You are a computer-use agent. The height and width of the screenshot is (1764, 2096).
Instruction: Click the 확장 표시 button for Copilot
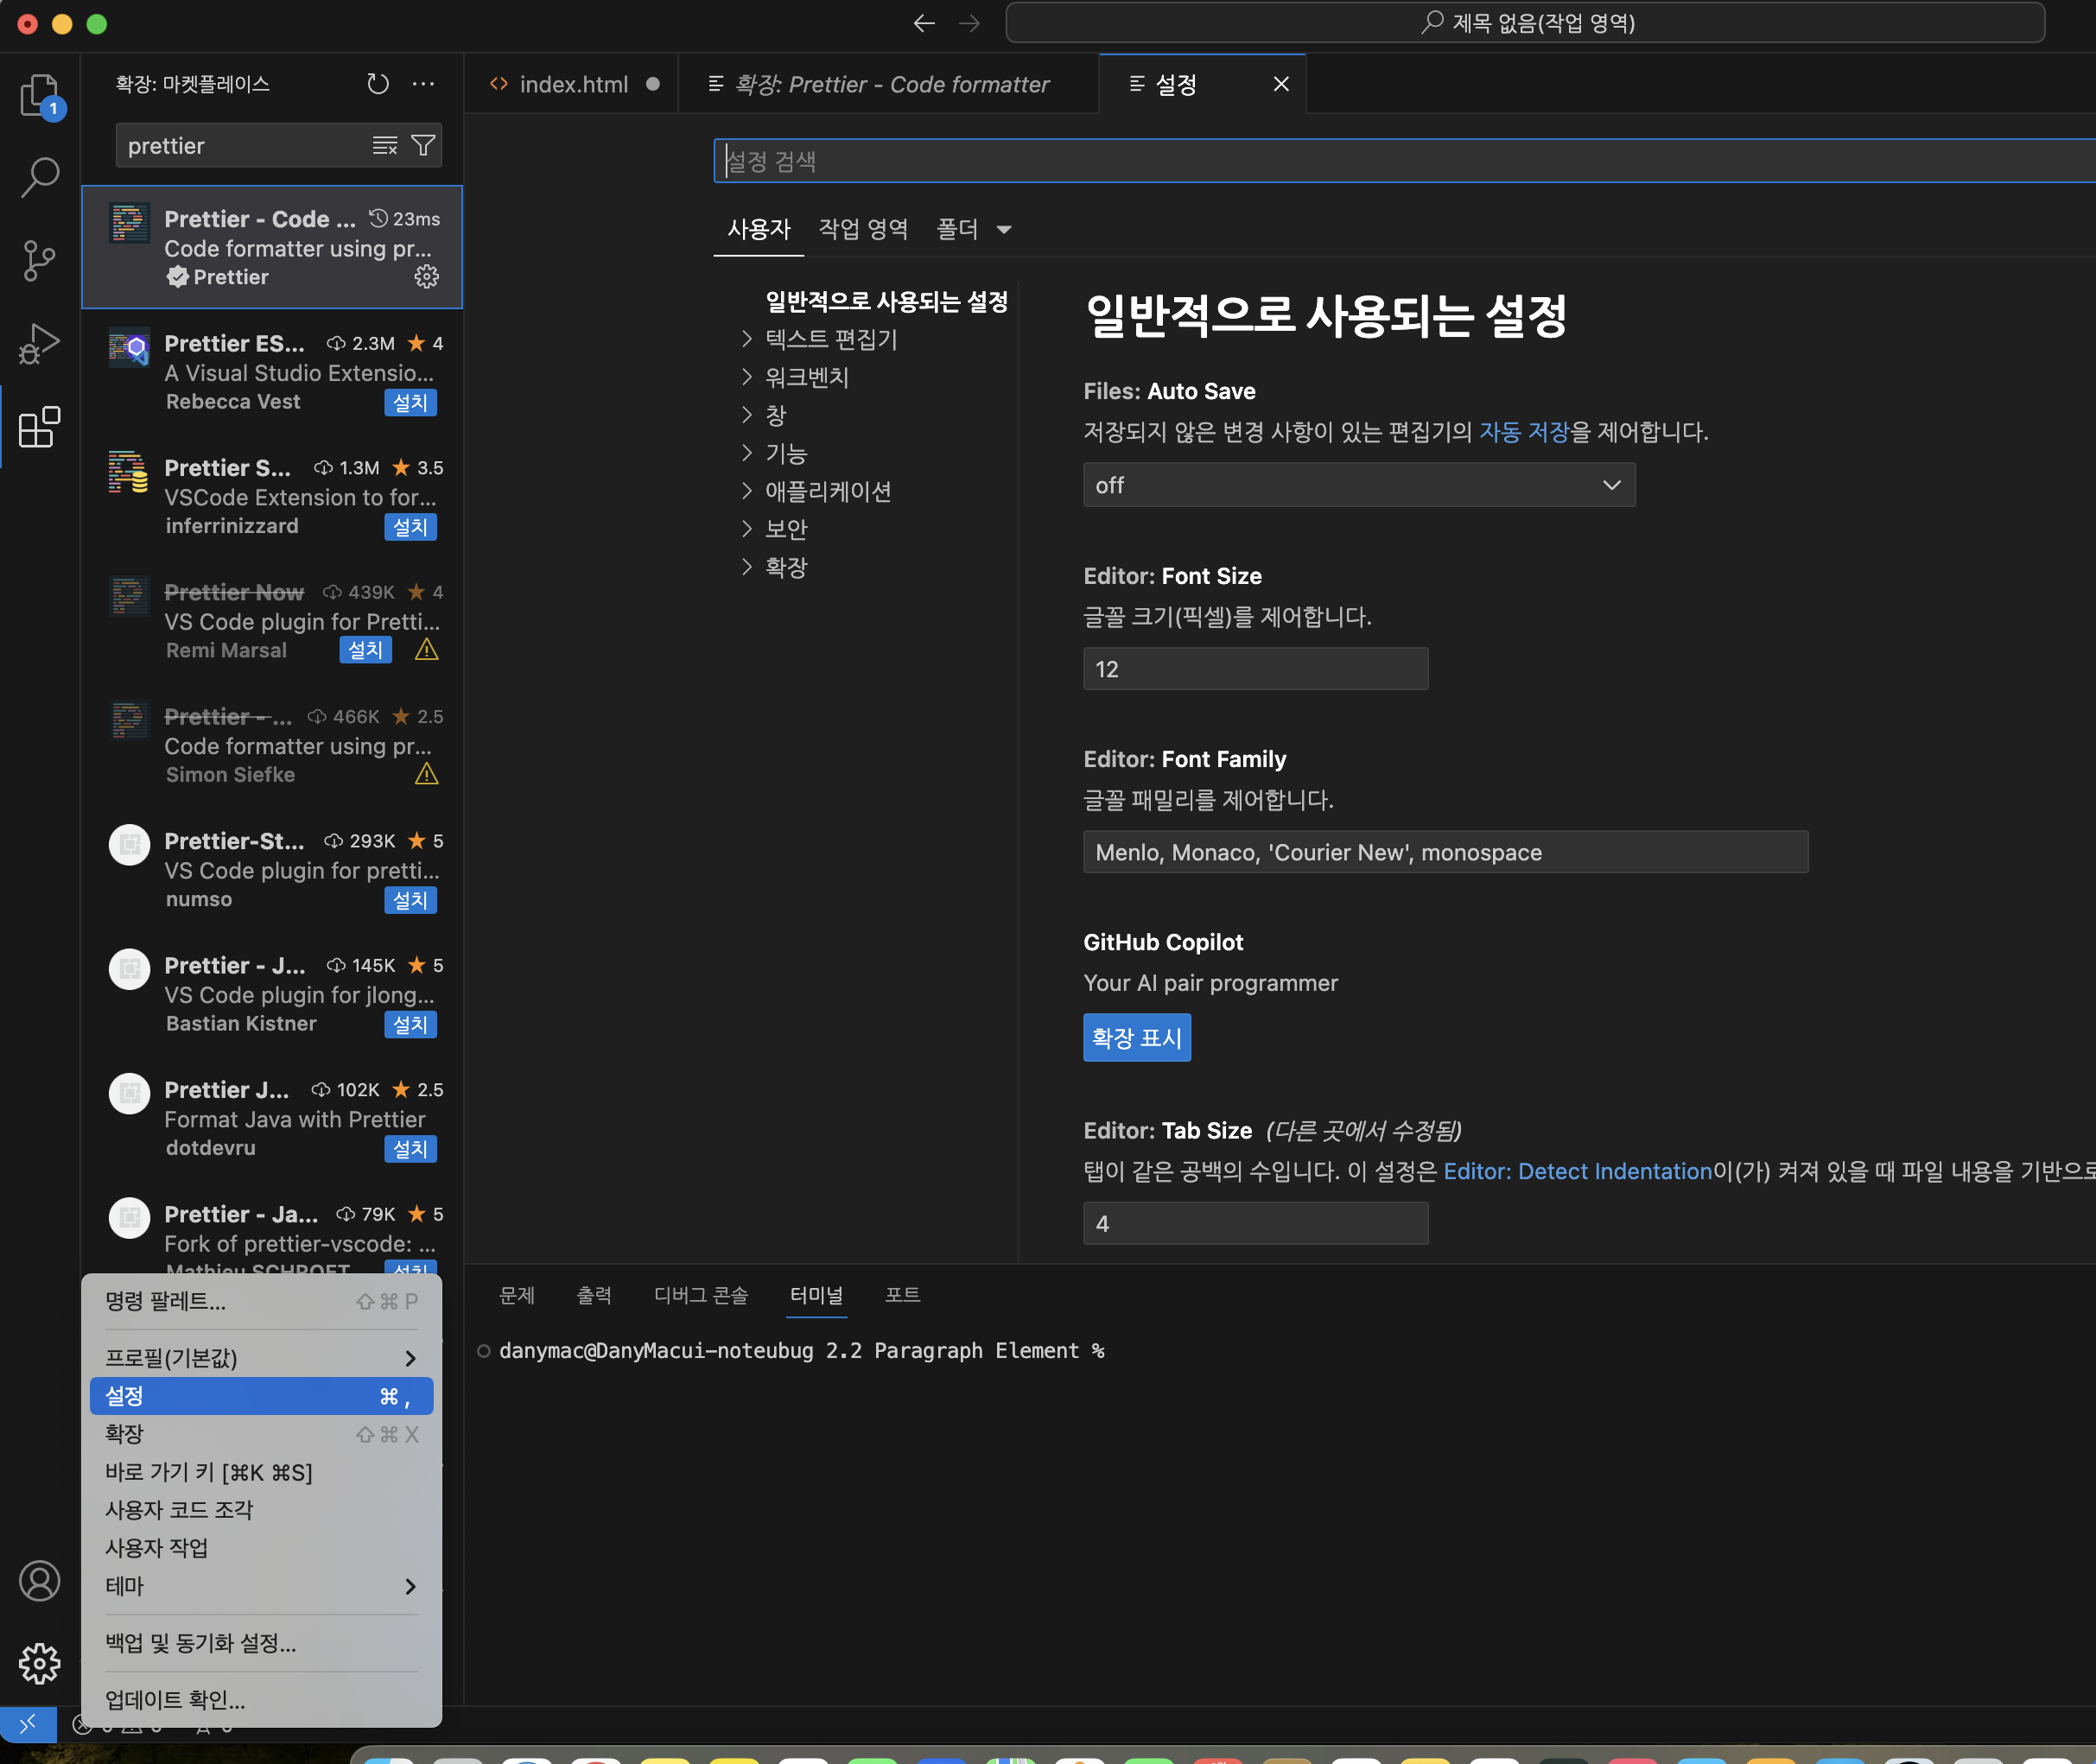1136,1037
